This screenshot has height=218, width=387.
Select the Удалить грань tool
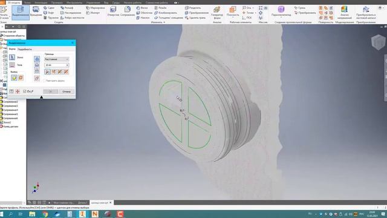(195, 18)
